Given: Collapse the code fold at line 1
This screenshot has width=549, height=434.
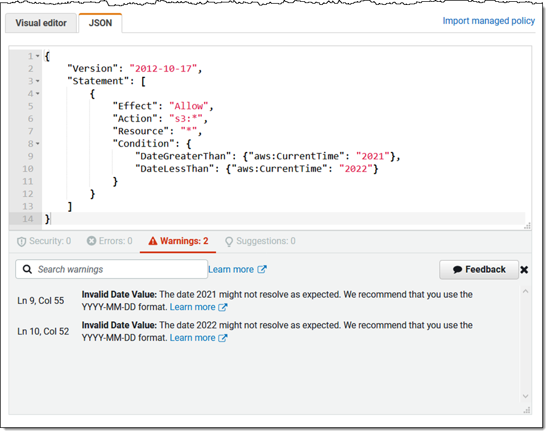Looking at the screenshot, I should [x=38, y=56].
